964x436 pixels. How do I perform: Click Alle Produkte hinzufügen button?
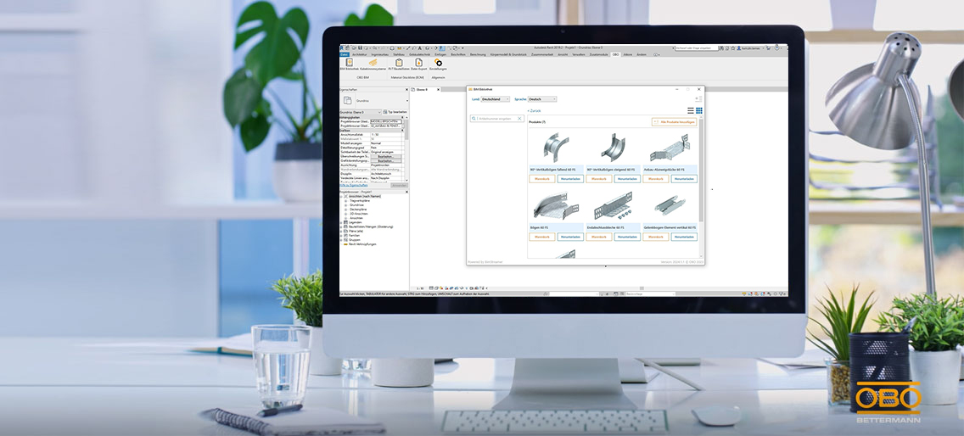click(x=674, y=122)
